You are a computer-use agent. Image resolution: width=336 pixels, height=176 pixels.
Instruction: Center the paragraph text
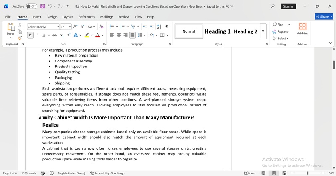118,35
